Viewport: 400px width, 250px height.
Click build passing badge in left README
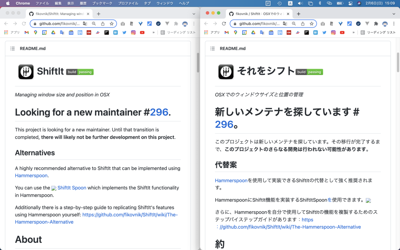(80, 72)
